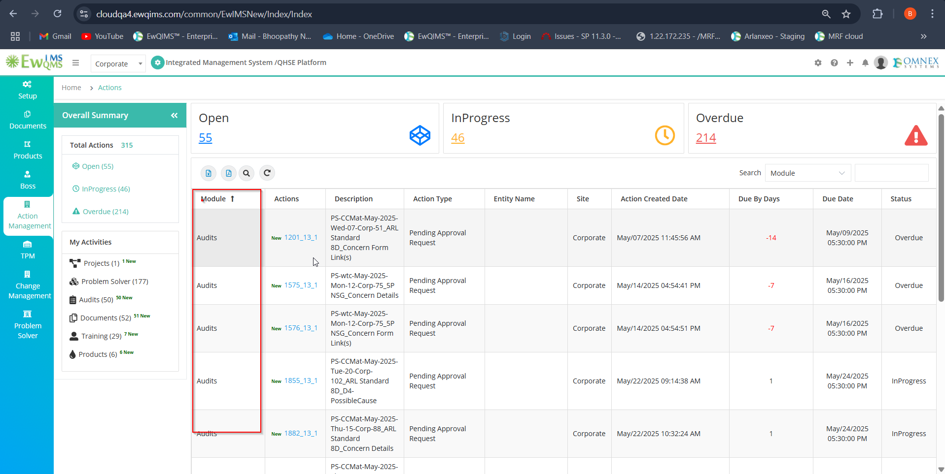
Task: Open Gmail bookmark
Action: point(55,36)
